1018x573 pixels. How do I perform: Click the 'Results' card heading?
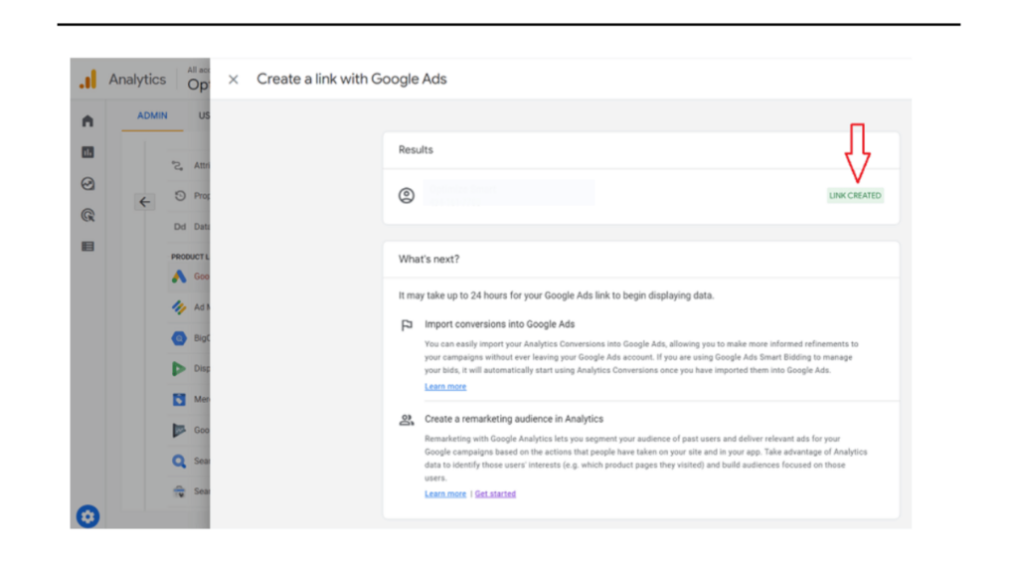pyautogui.click(x=416, y=150)
